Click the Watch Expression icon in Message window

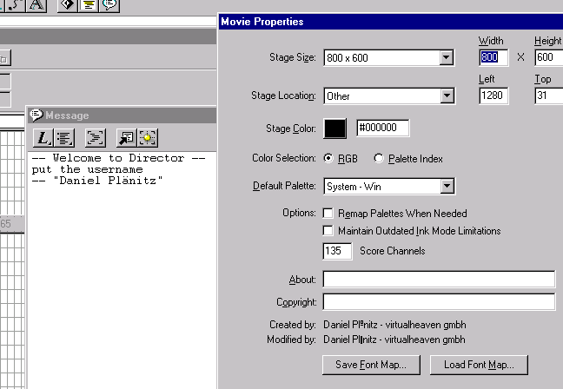coord(147,138)
